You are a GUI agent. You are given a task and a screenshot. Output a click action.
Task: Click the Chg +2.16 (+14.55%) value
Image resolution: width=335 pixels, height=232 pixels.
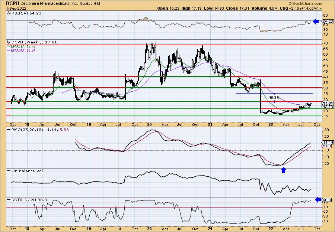click(299, 8)
